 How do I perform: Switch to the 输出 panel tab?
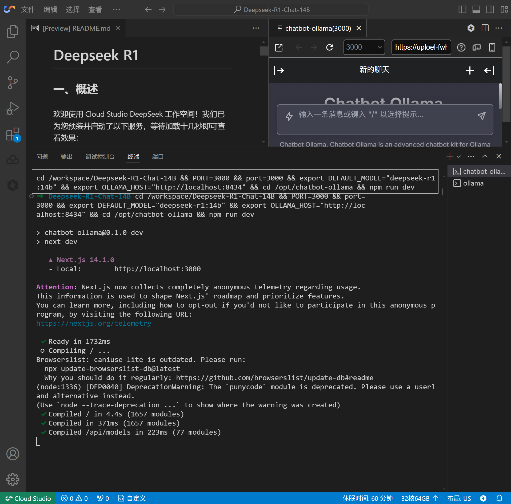tap(67, 157)
